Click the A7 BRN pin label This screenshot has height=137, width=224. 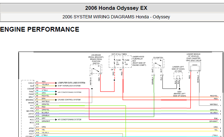[x=41, y=99]
